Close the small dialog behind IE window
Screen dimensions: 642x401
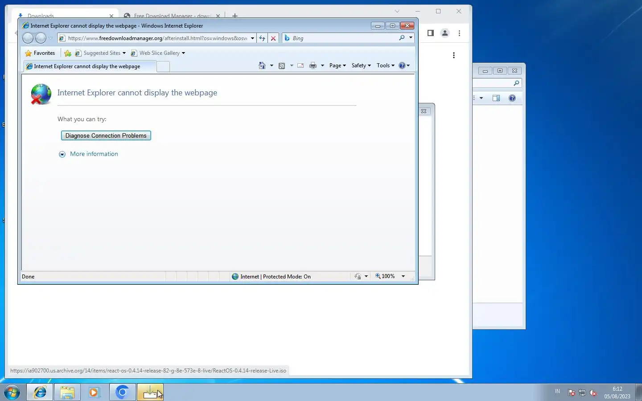[424, 111]
